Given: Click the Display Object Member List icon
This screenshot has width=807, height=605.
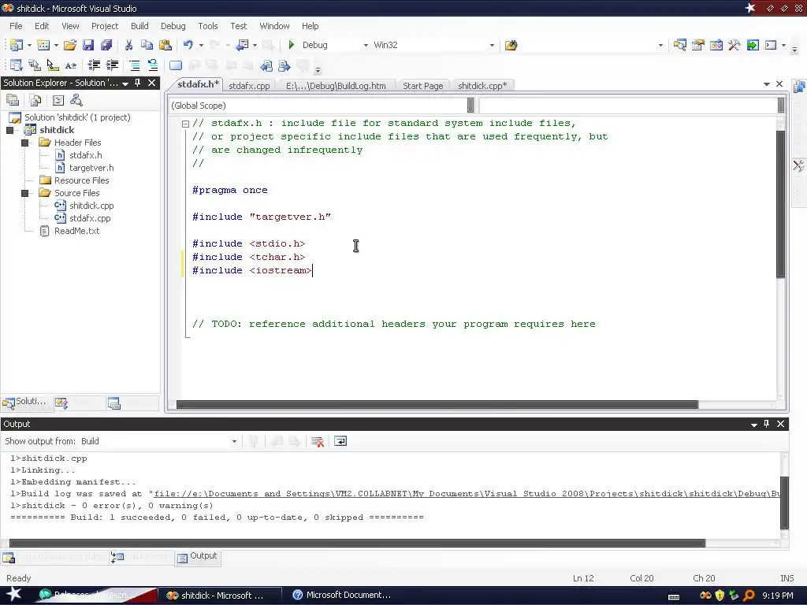Looking at the screenshot, I should click(x=16, y=65).
